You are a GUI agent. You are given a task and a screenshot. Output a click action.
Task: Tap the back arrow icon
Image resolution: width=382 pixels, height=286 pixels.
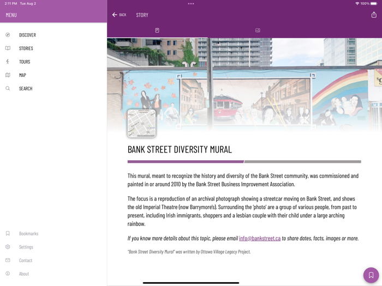coord(115,15)
